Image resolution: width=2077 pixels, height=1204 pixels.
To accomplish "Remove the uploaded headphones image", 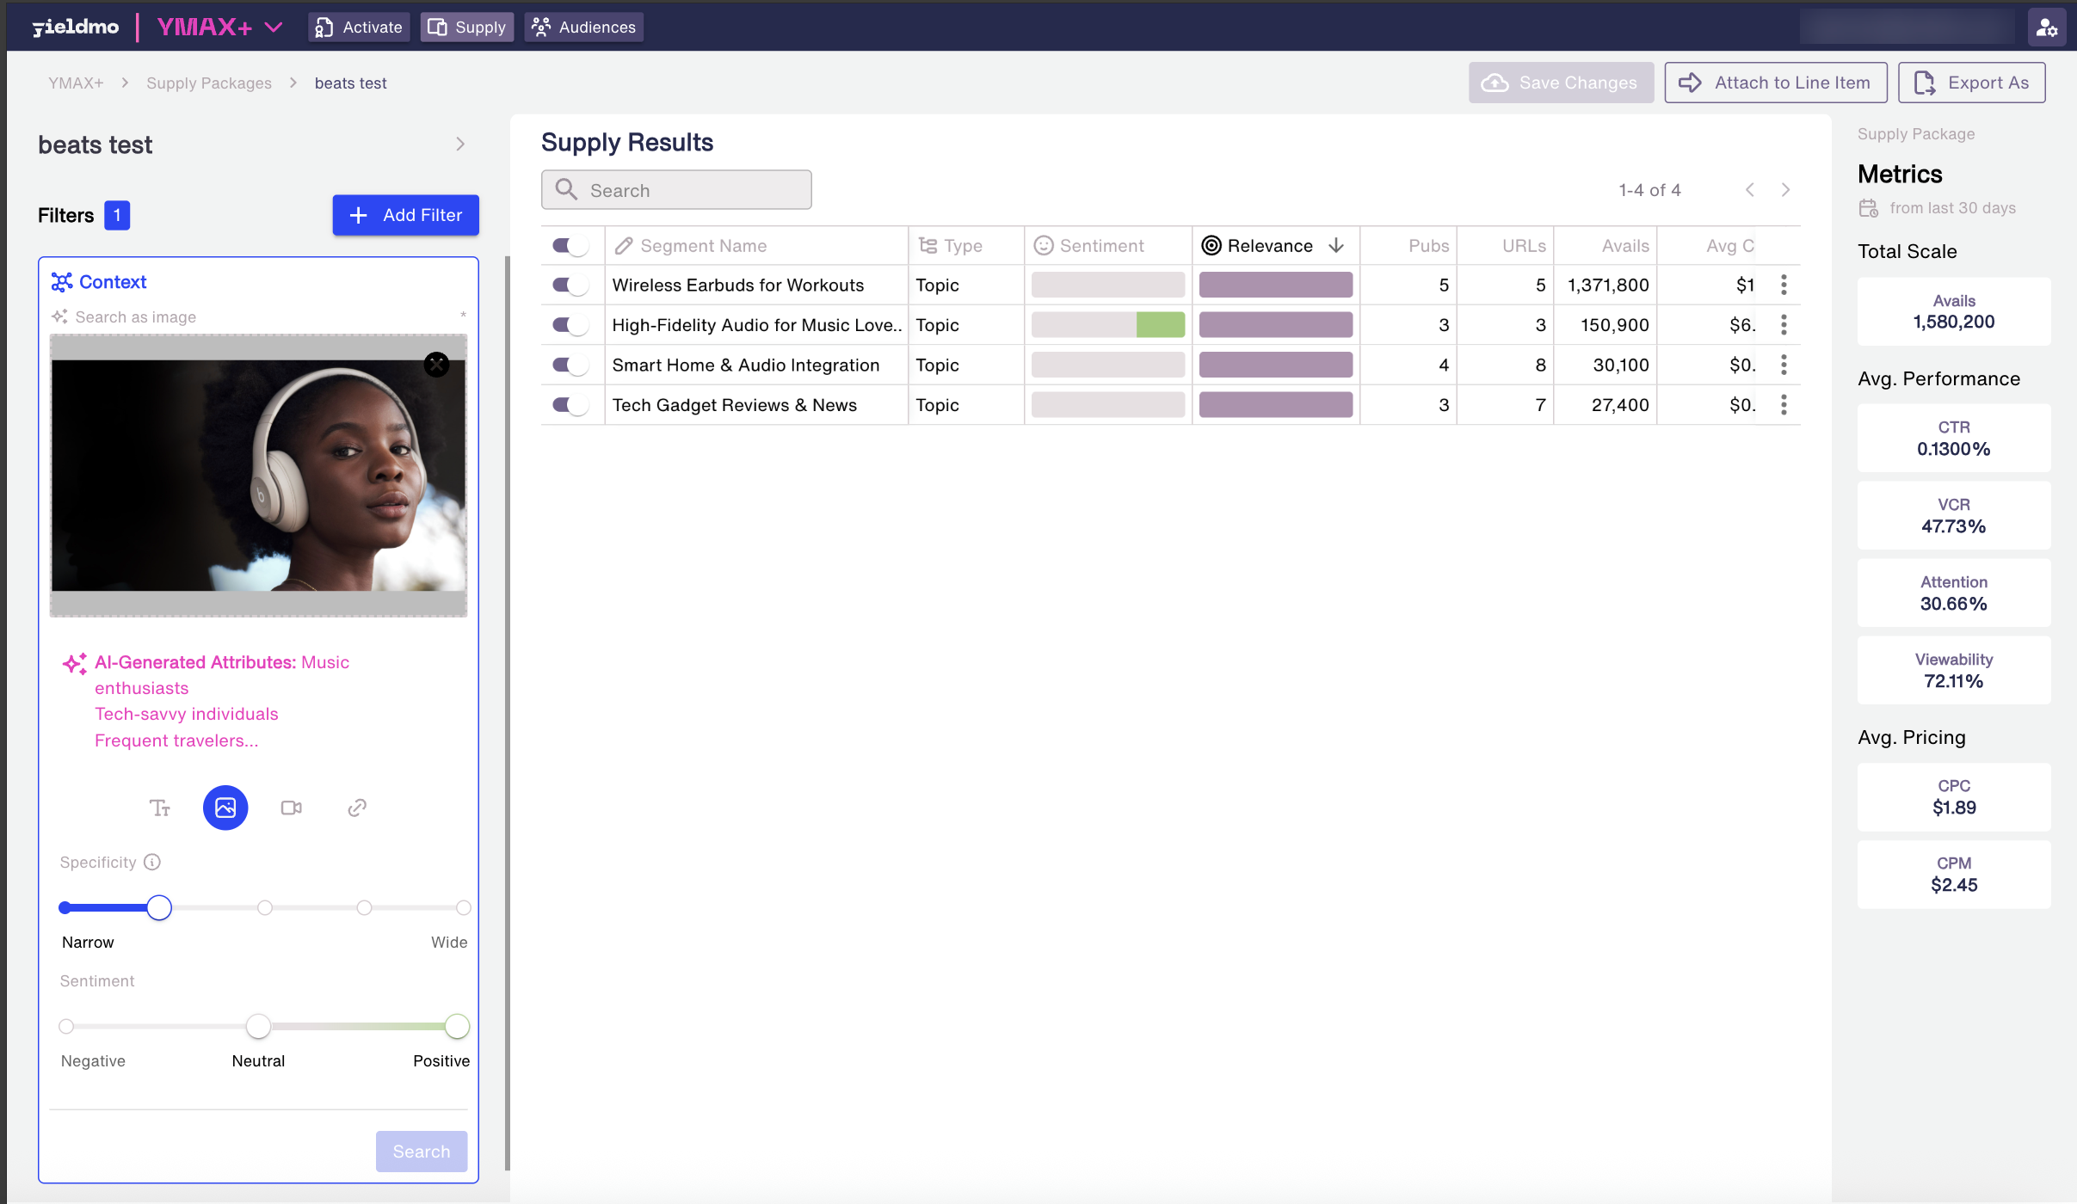I will (x=437, y=365).
